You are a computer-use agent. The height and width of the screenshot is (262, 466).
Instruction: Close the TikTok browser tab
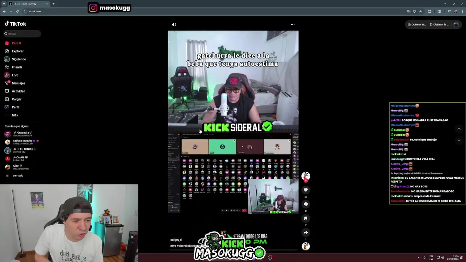(47, 4)
